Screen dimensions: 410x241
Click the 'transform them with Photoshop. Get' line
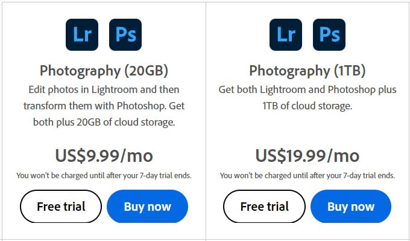point(104,106)
